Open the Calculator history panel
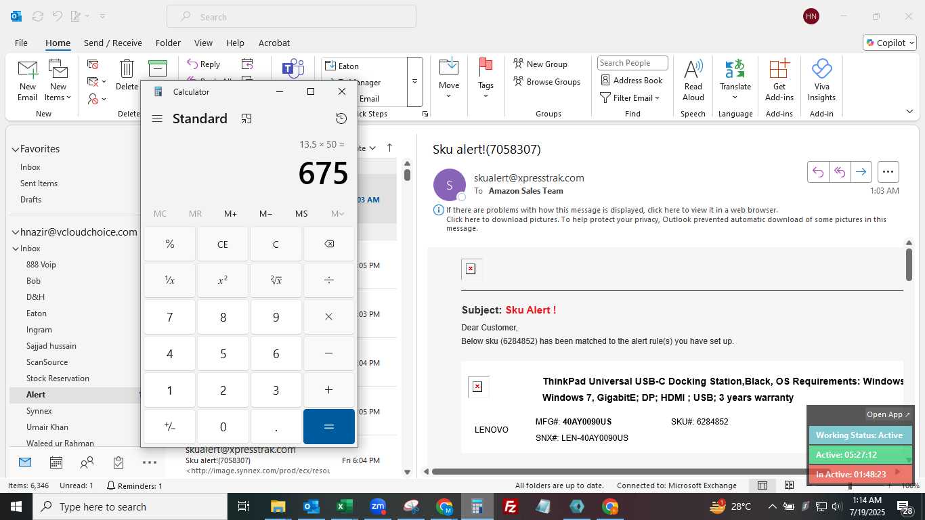 (x=341, y=118)
